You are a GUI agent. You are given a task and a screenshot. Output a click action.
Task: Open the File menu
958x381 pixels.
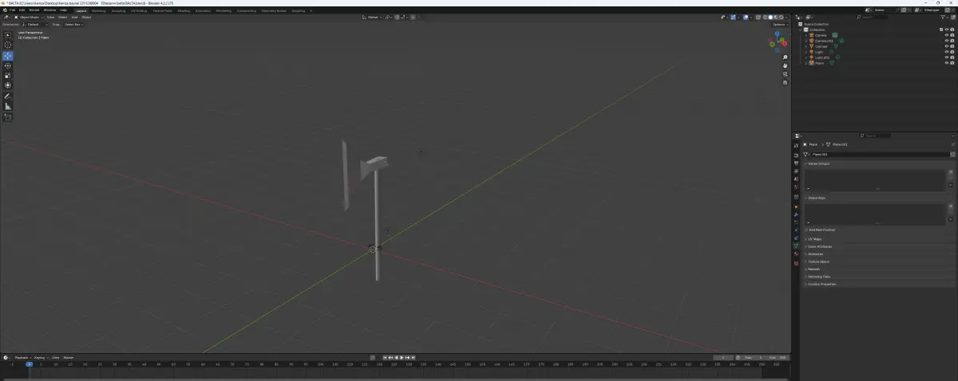click(12, 10)
